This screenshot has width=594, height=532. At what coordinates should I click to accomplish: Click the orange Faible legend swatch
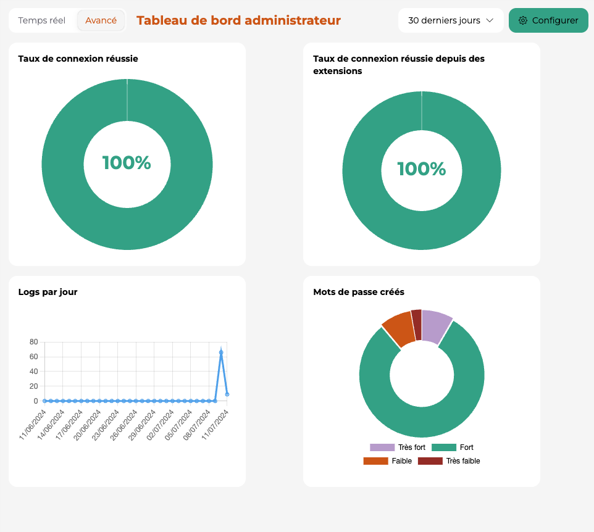coord(377,460)
